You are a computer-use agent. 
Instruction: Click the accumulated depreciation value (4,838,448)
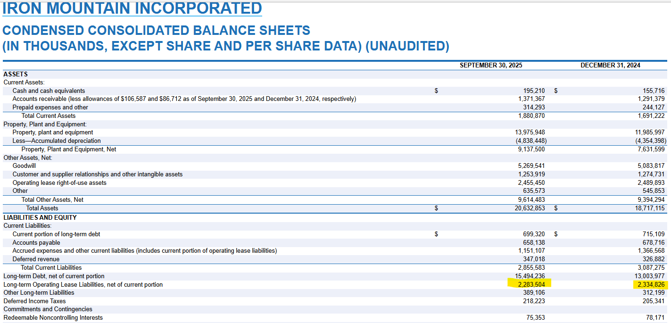tap(530, 141)
